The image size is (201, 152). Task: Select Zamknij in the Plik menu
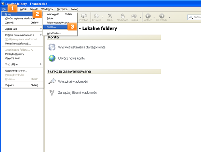[22, 23]
